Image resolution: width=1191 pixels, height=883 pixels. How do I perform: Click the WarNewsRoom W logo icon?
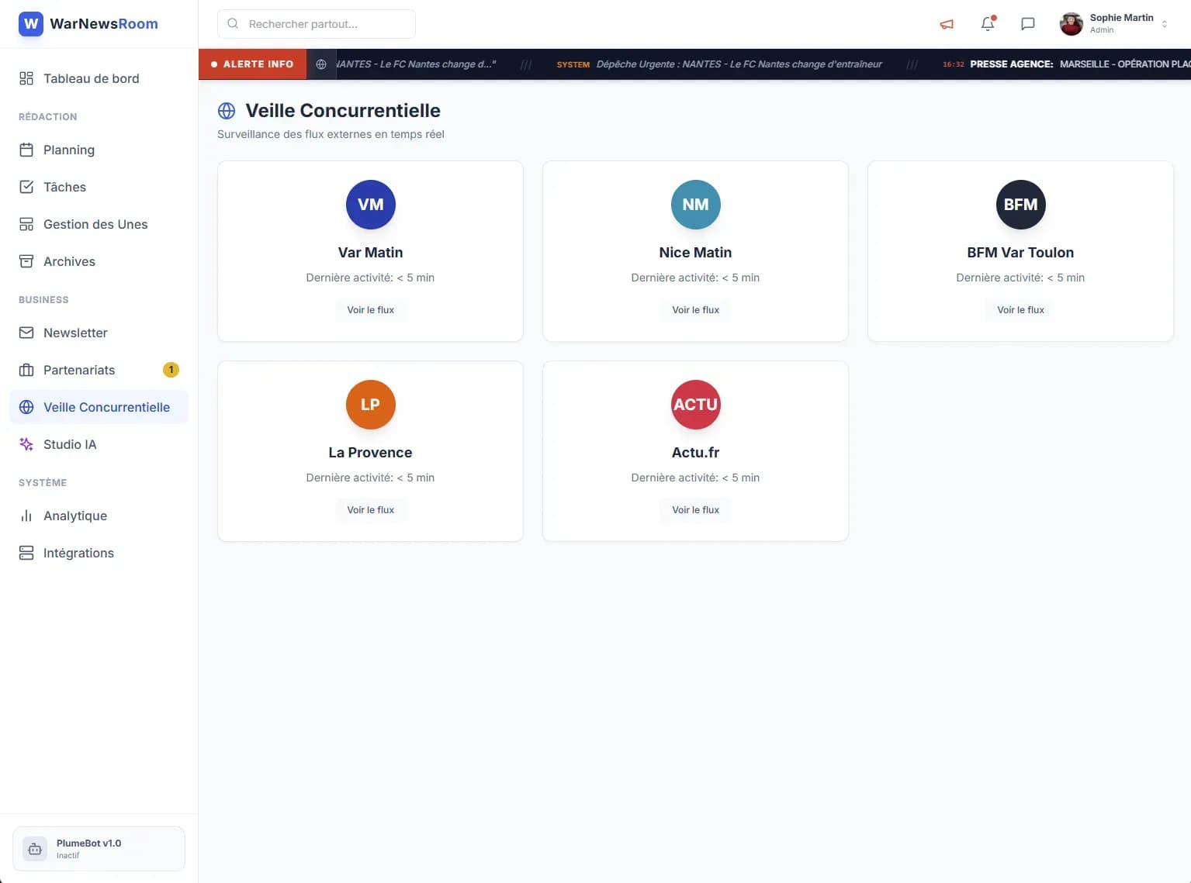click(x=31, y=24)
